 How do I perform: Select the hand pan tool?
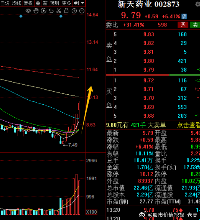[x=36, y=11]
